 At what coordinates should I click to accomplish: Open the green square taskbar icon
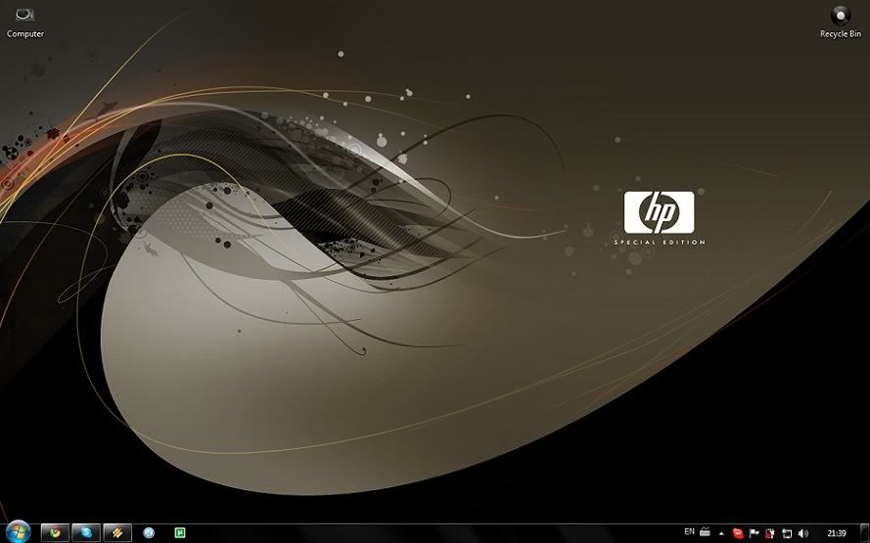tap(180, 532)
